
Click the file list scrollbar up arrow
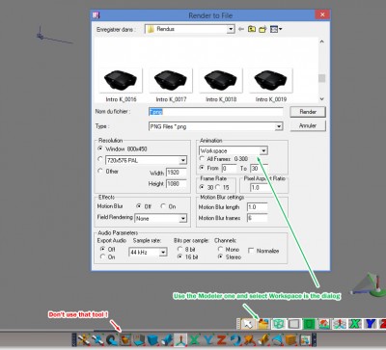(322, 41)
